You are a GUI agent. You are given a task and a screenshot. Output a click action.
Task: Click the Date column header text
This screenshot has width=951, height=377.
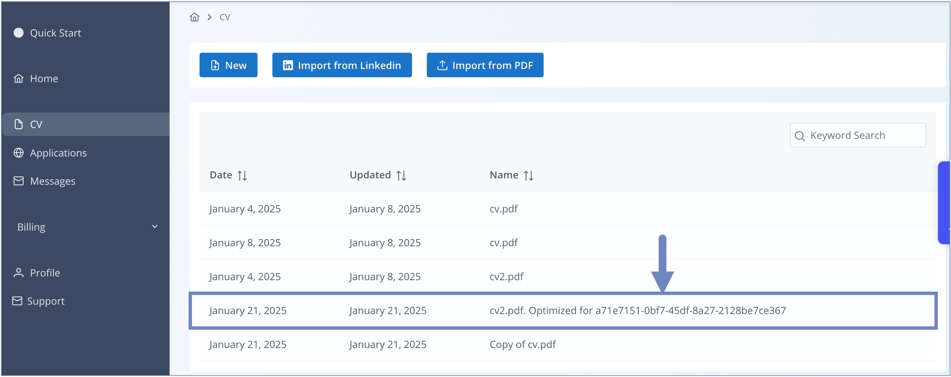point(221,175)
